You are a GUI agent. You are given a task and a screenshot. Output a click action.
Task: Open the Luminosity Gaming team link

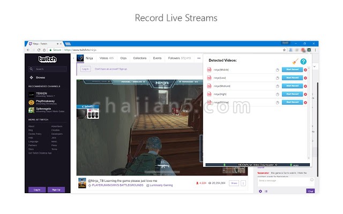161,185
